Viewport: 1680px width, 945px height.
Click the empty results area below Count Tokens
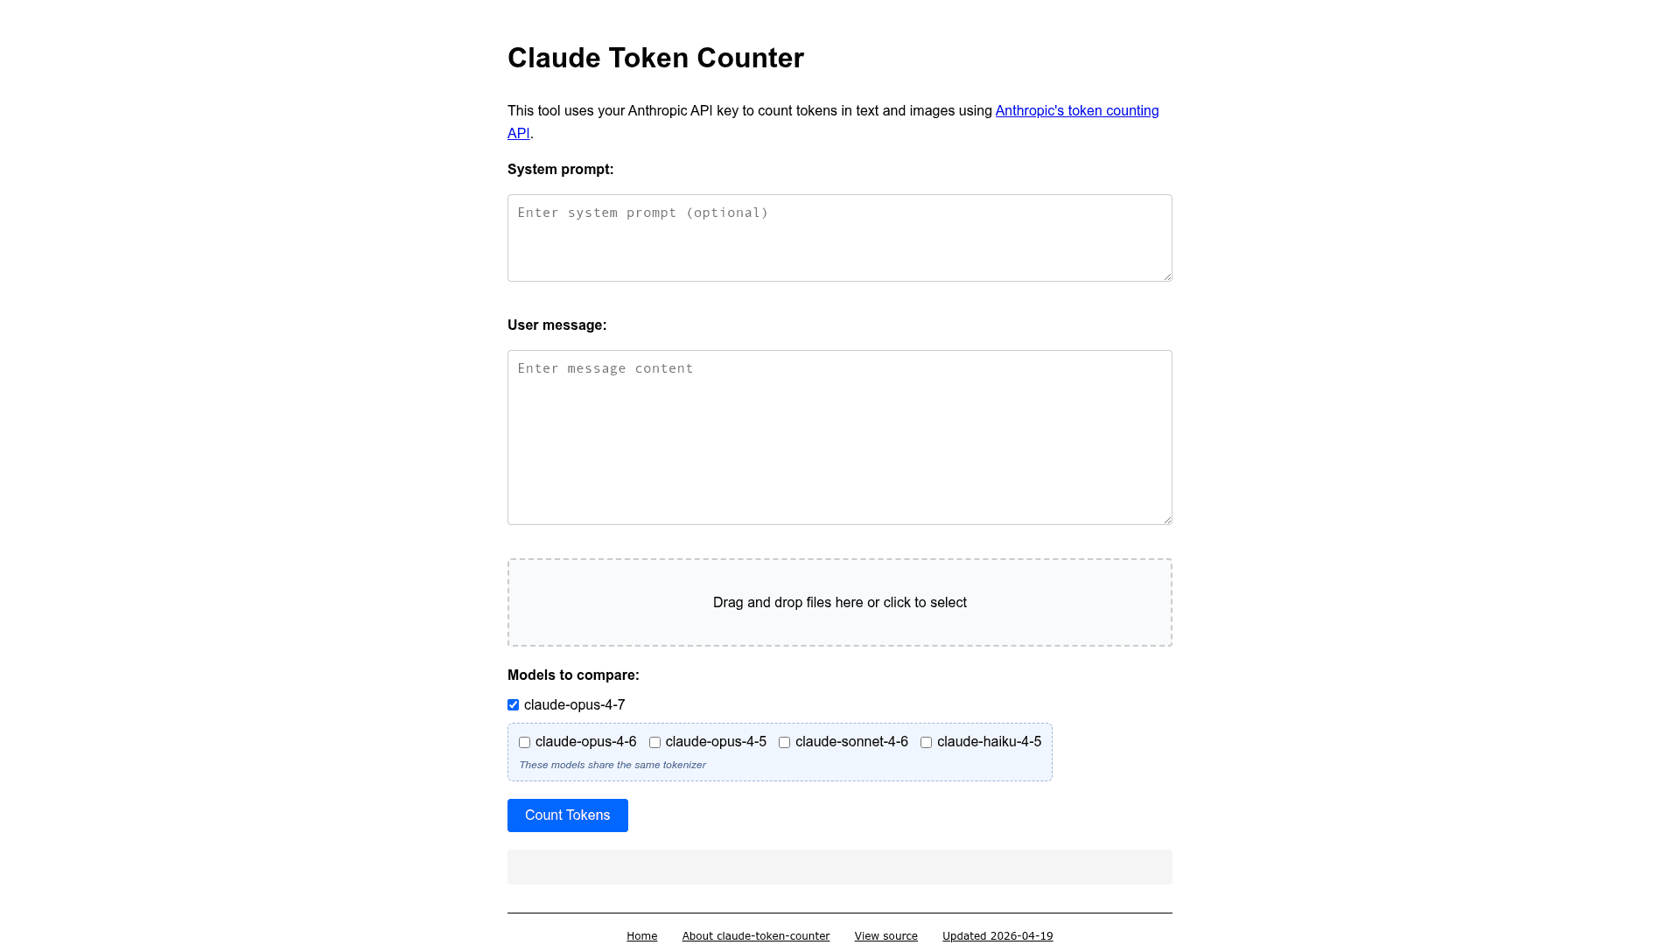click(x=839, y=866)
